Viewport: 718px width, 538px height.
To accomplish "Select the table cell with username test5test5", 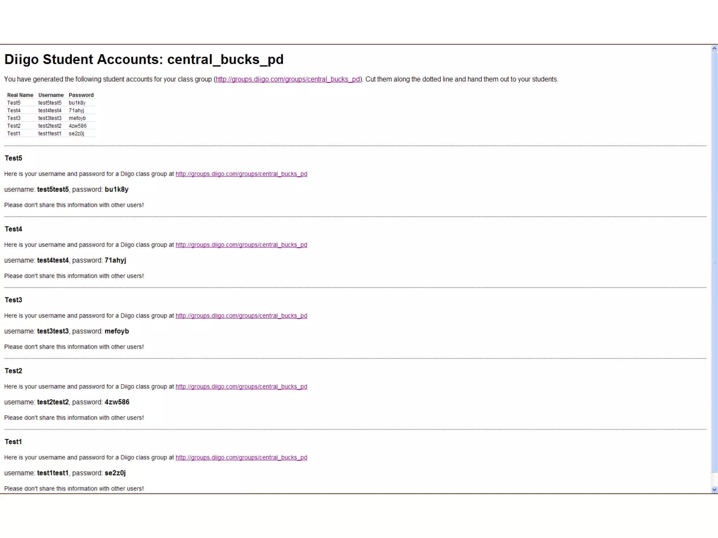I will tap(50, 103).
